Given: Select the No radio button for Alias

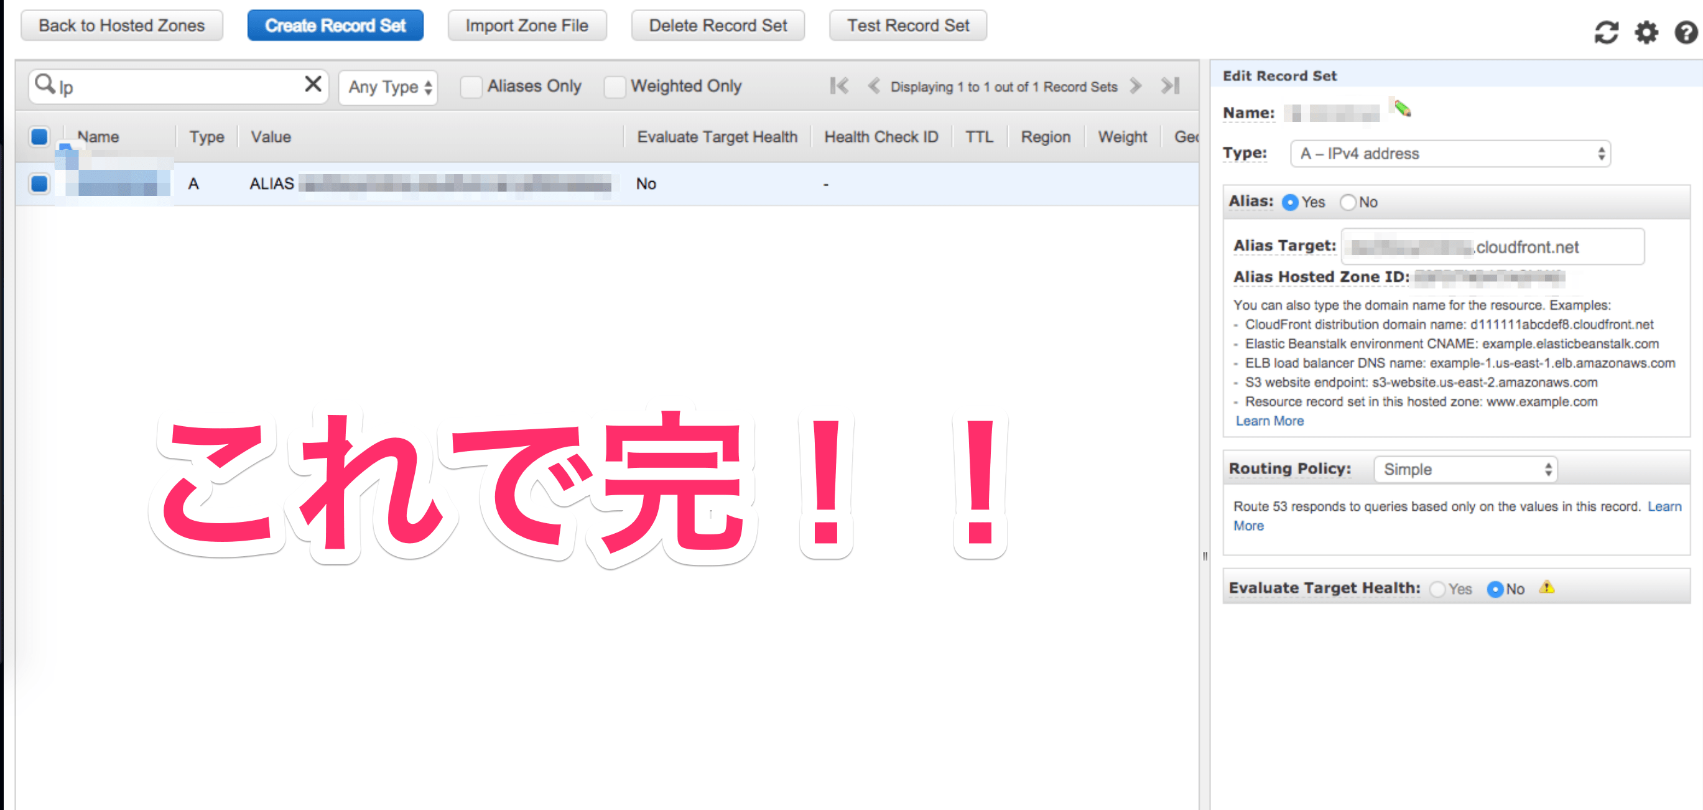Looking at the screenshot, I should click(1347, 202).
